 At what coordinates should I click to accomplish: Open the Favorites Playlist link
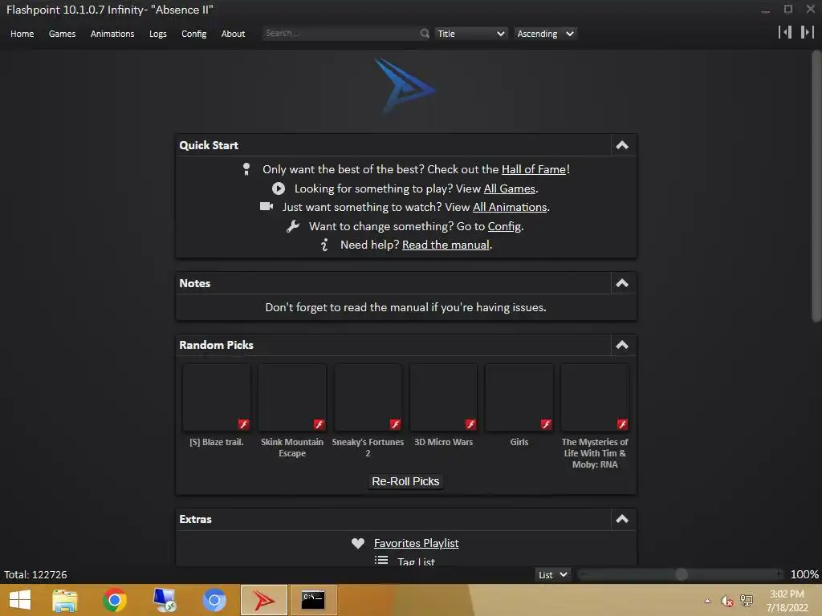417,543
